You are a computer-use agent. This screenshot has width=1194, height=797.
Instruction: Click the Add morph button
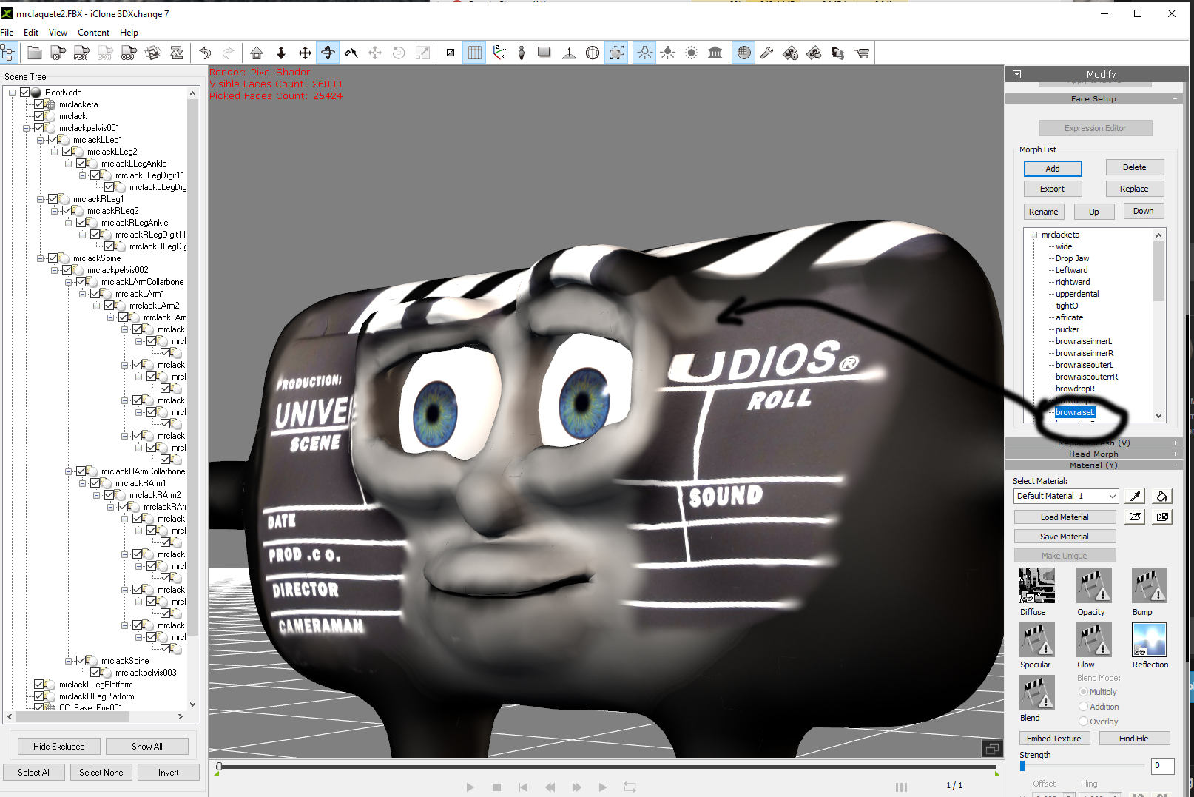point(1053,169)
